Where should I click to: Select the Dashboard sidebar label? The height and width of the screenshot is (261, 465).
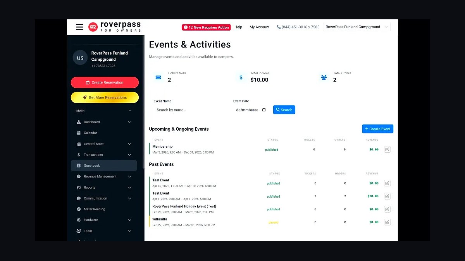[x=92, y=122]
